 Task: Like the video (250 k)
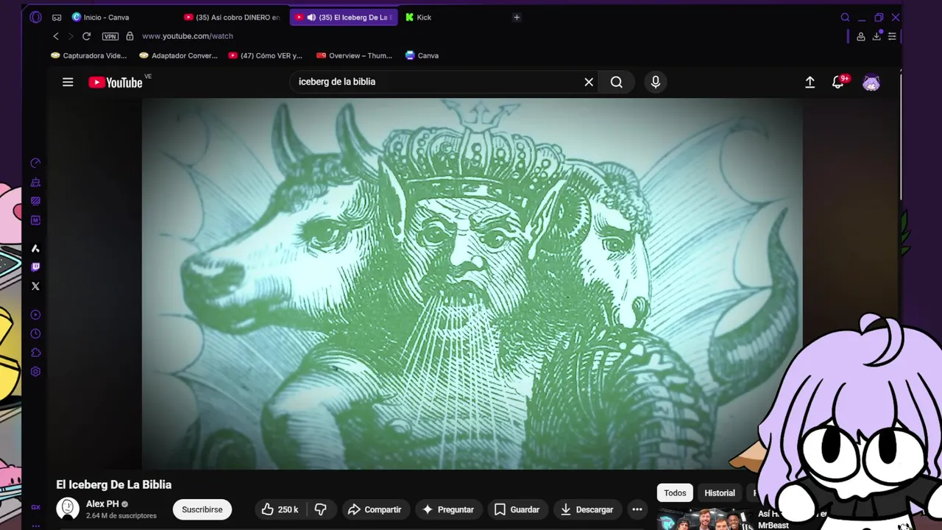click(280, 509)
